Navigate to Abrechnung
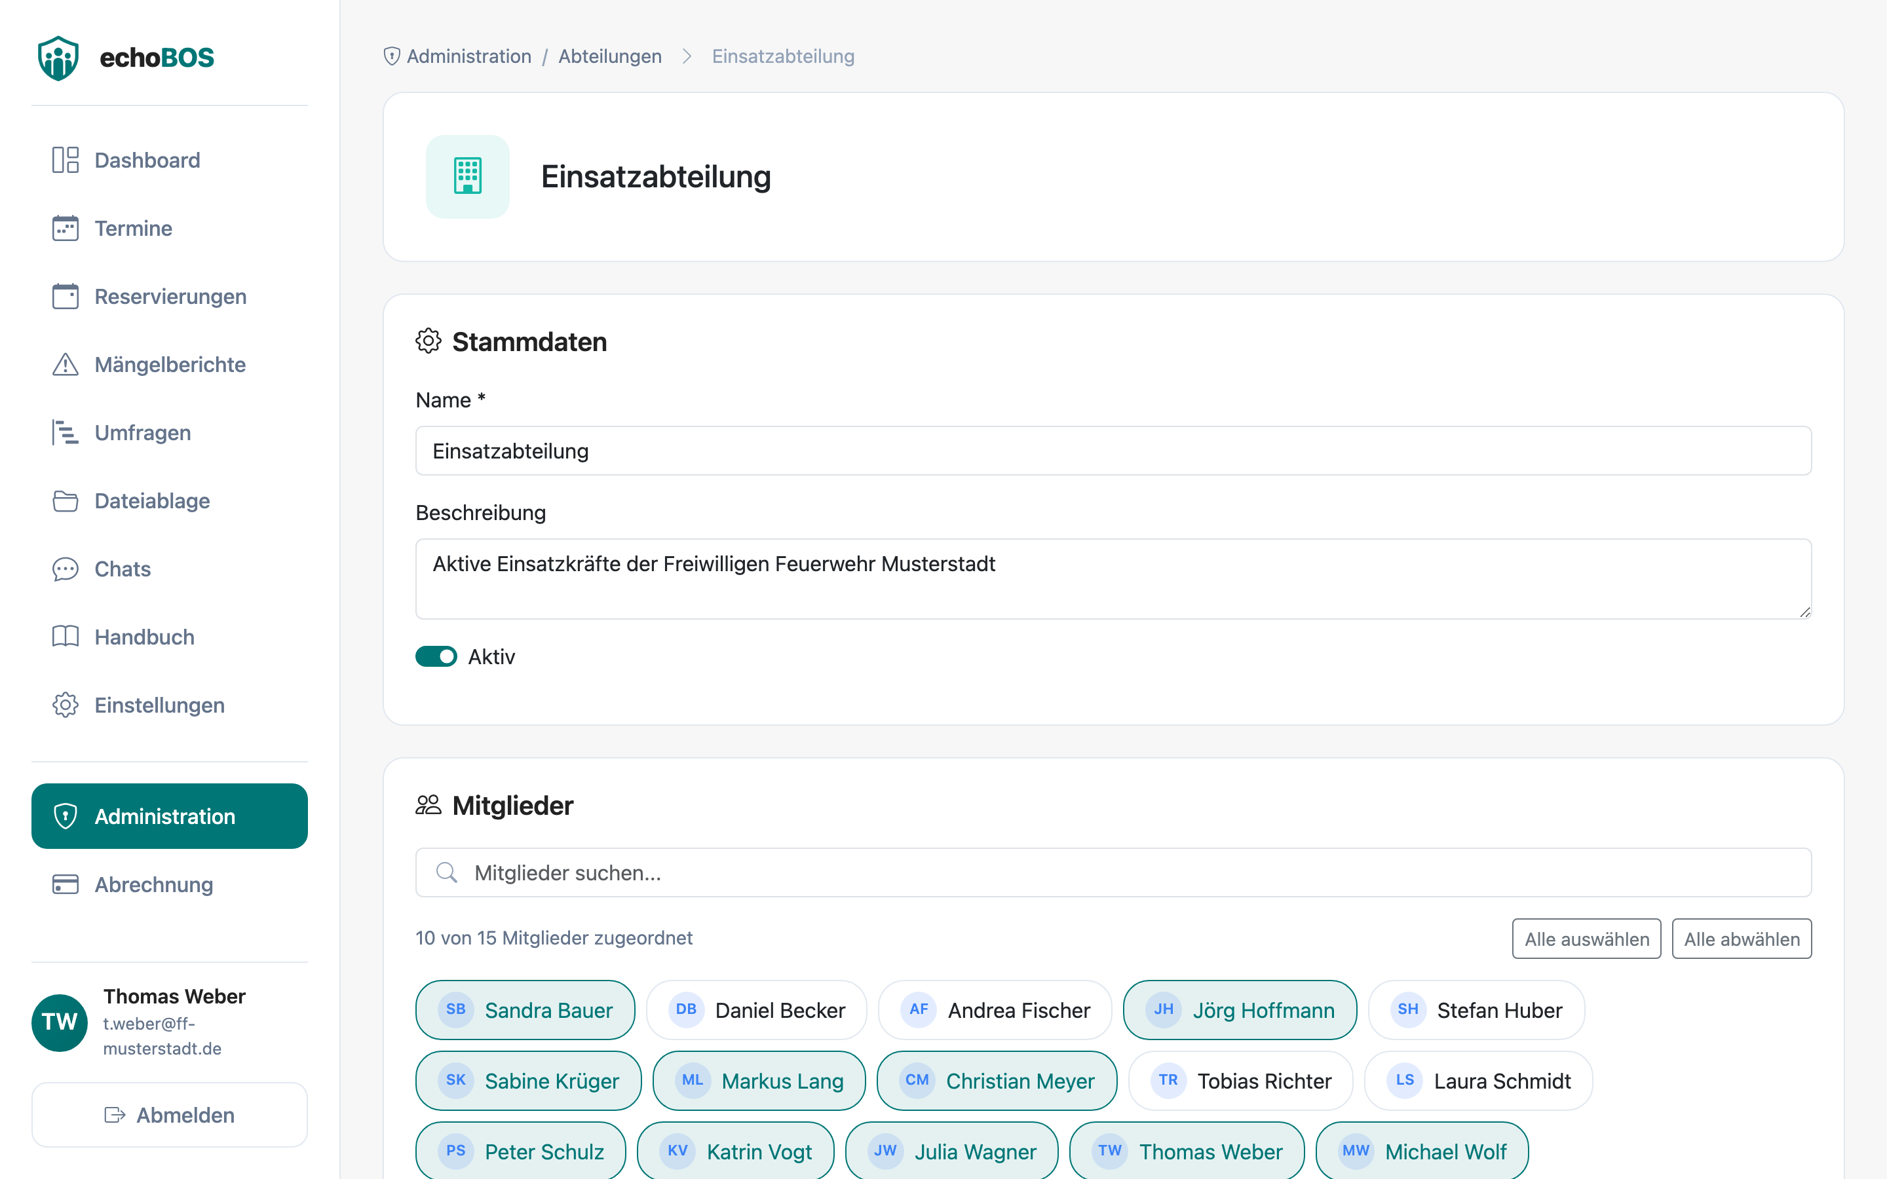The width and height of the screenshot is (1887, 1179). pos(169,884)
